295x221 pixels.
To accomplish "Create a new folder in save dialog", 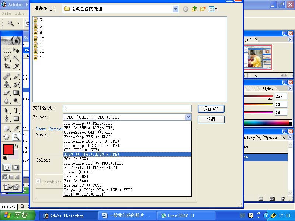I will click(x=203, y=9).
